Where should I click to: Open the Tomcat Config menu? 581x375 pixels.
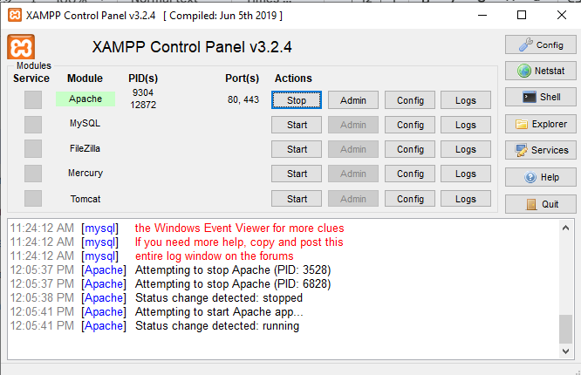[x=410, y=199]
